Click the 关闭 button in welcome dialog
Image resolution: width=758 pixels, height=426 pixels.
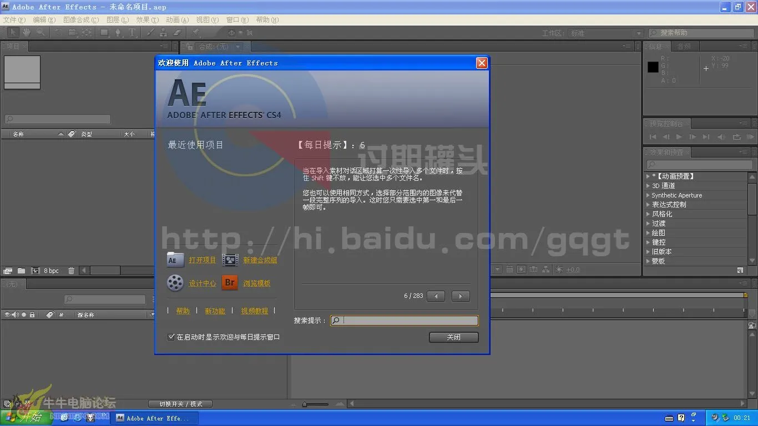pos(453,337)
